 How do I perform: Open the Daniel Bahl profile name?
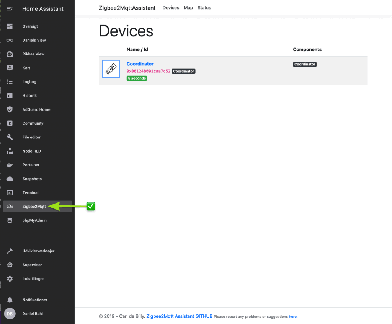coord(33,314)
